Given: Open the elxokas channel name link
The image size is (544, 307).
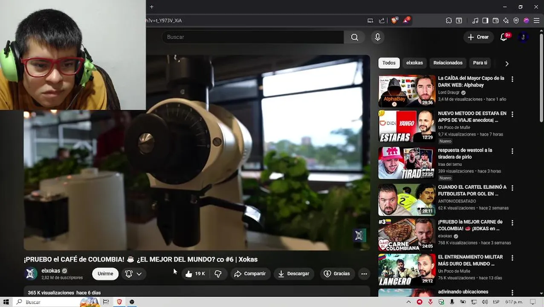Looking at the screenshot, I should tap(51, 271).
